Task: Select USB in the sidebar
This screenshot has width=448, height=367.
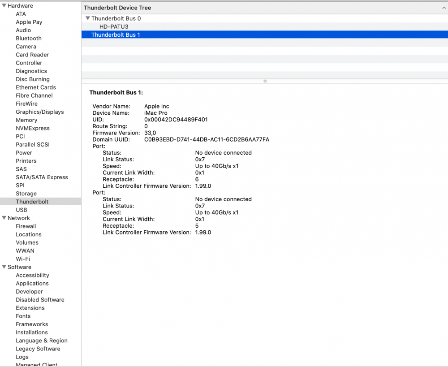Action: tap(22, 210)
